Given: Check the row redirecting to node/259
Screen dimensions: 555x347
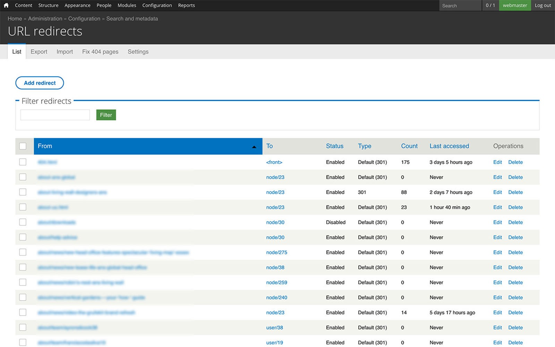Looking at the screenshot, I should pos(23,282).
